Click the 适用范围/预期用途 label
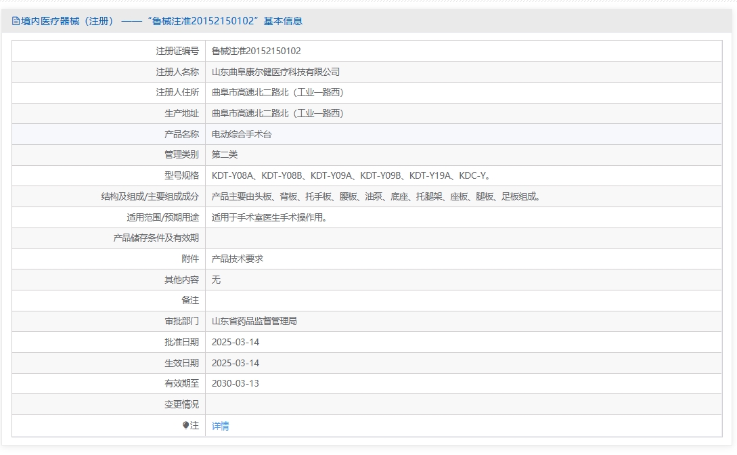The height and width of the screenshot is (455, 737). click(162, 217)
